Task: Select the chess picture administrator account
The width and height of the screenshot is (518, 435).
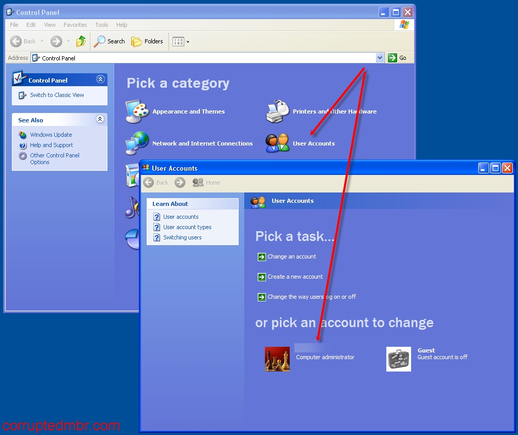Action: pyautogui.click(x=277, y=359)
